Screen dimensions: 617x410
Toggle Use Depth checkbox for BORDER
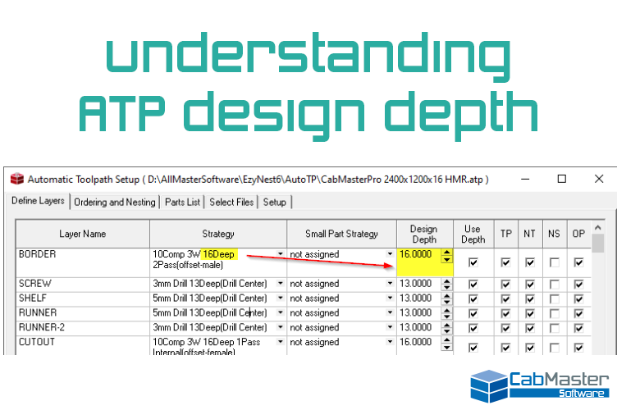point(473,262)
